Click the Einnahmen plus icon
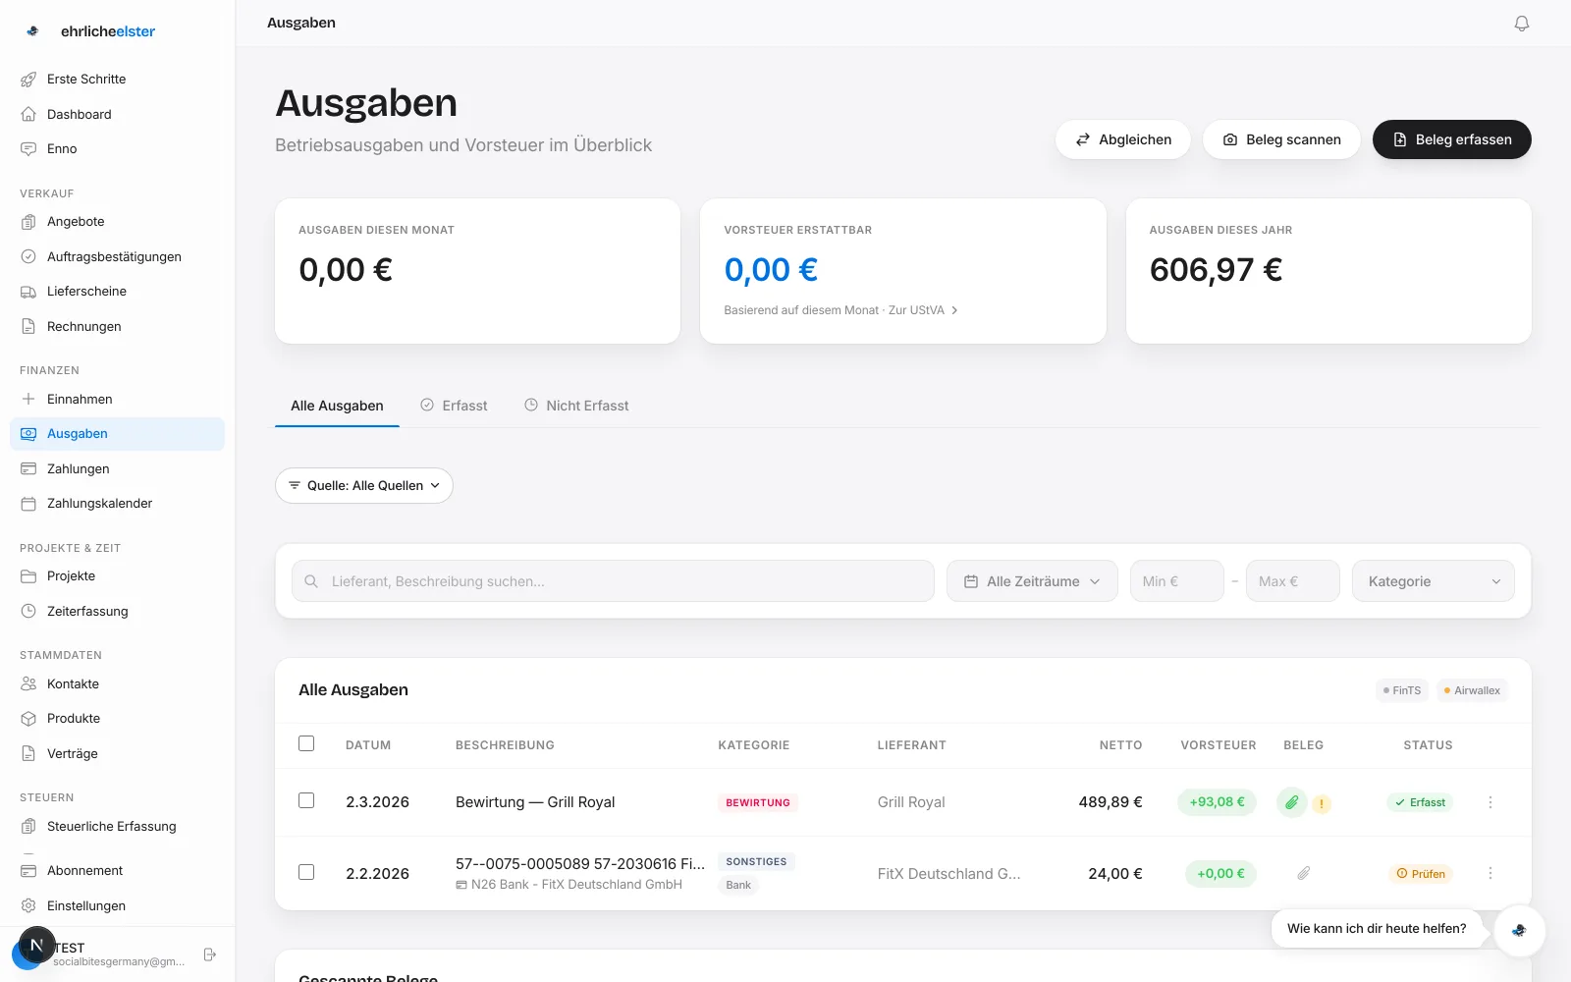Viewport: 1571px width, 982px height. click(28, 399)
